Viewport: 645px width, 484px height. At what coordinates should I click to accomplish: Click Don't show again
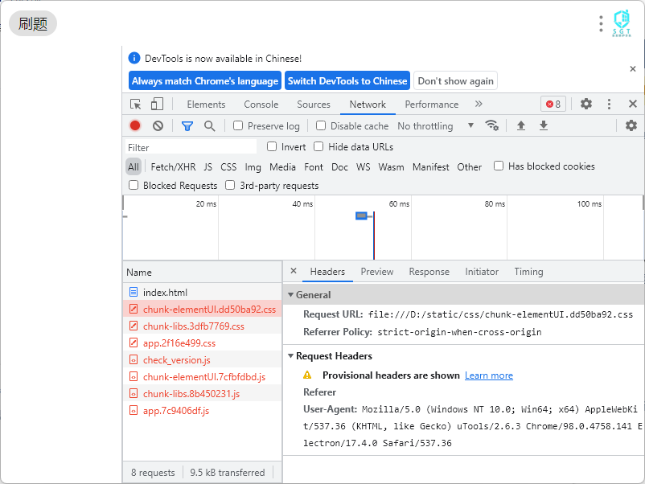[455, 80]
